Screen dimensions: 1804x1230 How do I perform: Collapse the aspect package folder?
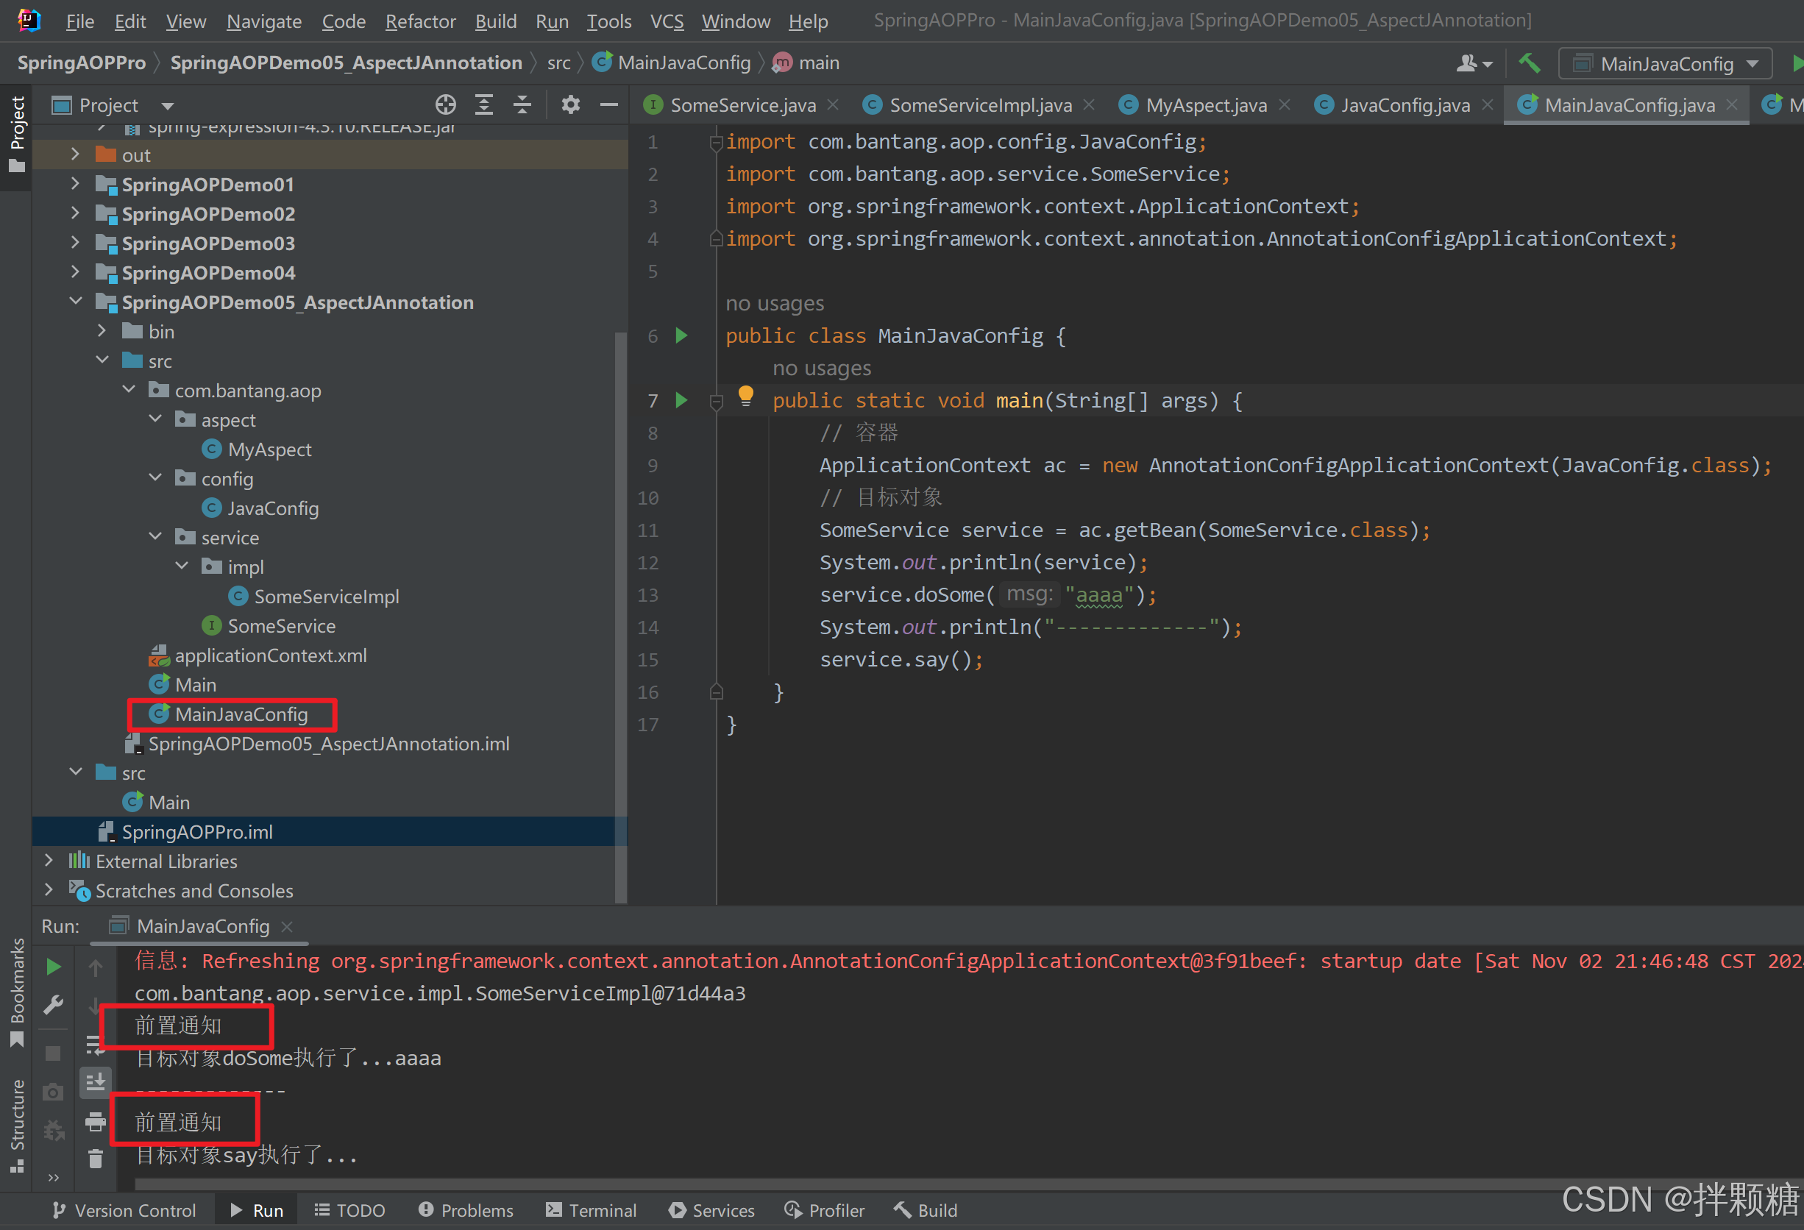155,419
